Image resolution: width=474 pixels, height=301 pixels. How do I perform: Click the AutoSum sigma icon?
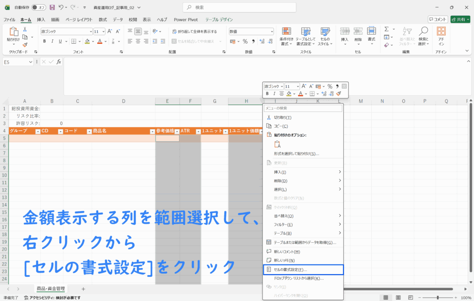pyautogui.click(x=386, y=30)
